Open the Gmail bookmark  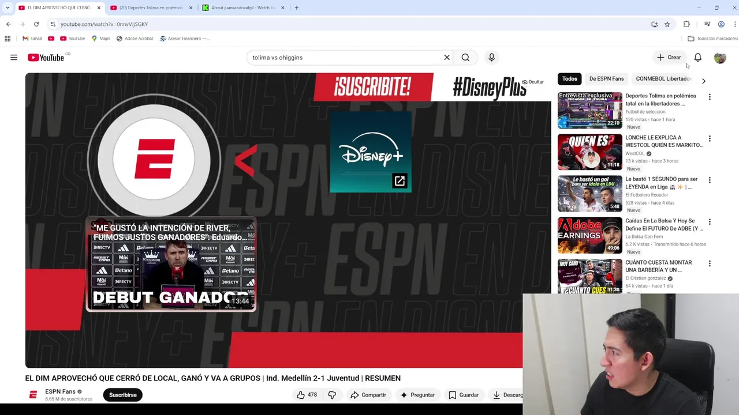[x=32, y=39]
